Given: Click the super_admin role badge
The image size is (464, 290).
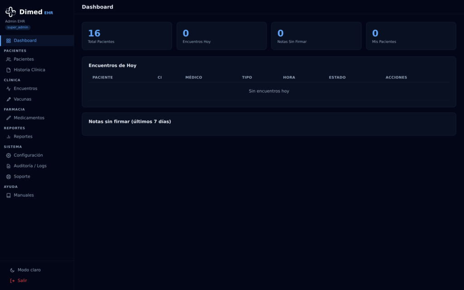Looking at the screenshot, I should coord(18,27).
